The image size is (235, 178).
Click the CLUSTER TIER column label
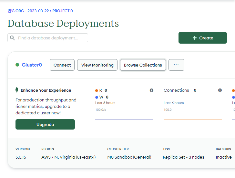[118, 149]
